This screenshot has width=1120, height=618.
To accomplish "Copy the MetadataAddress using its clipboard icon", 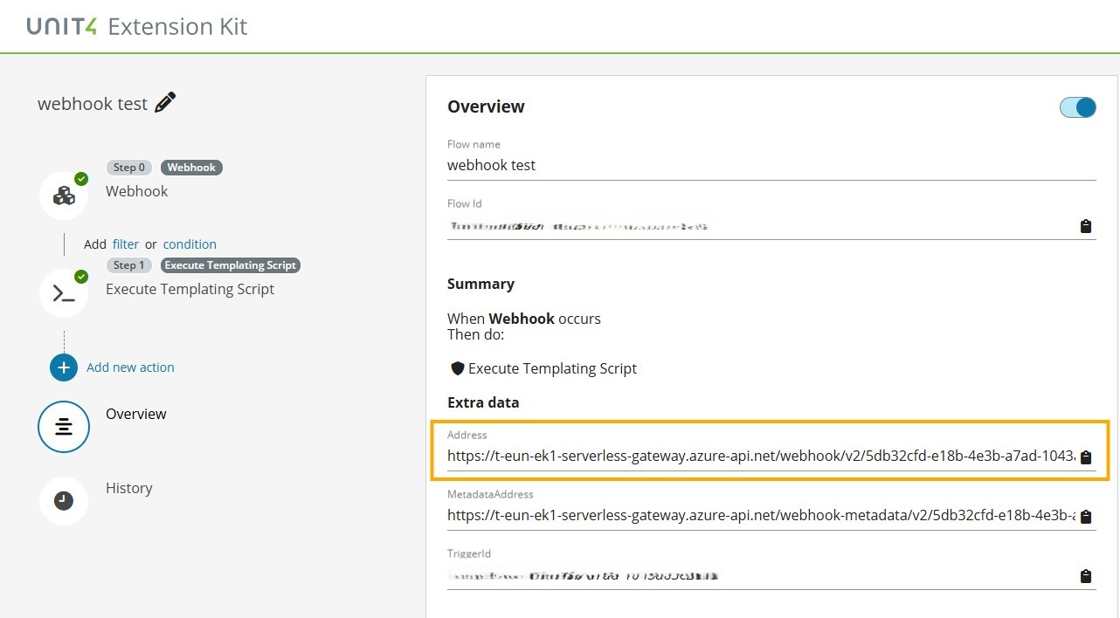I will (1085, 516).
